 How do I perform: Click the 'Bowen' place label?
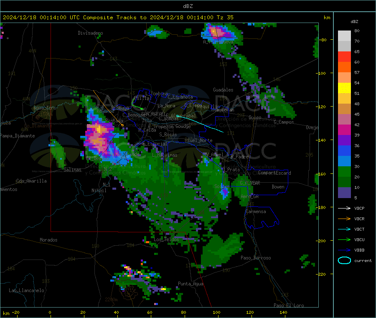(x=278, y=187)
